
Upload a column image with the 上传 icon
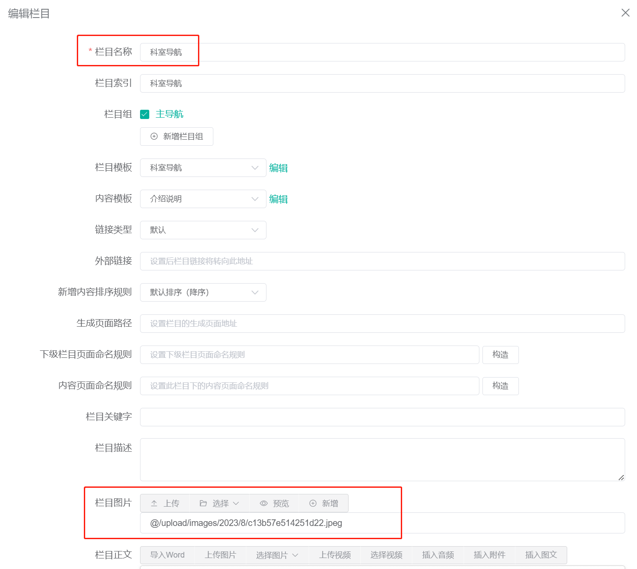164,503
